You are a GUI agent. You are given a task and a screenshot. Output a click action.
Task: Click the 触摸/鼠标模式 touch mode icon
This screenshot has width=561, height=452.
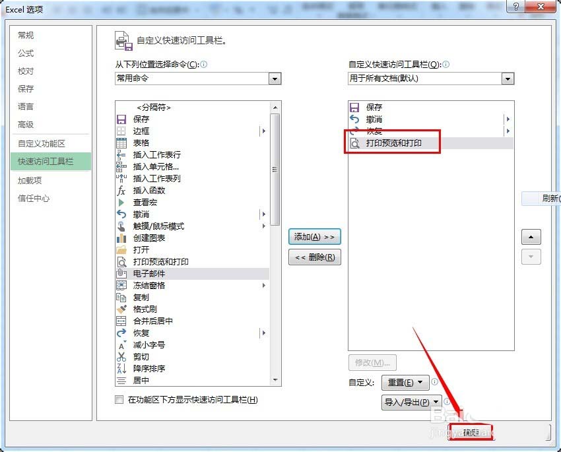(x=121, y=226)
